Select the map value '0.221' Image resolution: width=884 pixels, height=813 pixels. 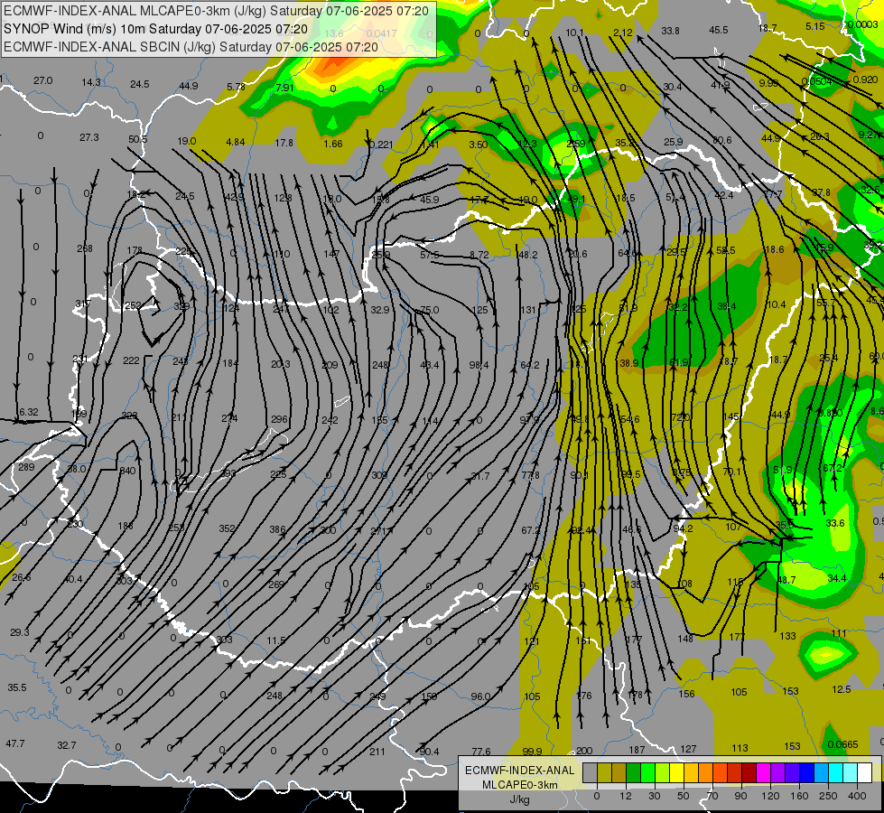click(x=382, y=145)
